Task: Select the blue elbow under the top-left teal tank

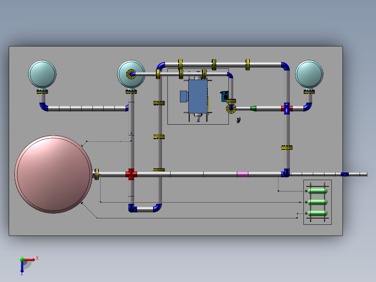Action: click(44, 107)
